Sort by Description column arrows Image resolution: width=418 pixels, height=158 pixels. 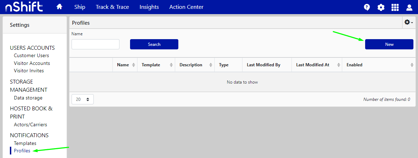point(211,65)
